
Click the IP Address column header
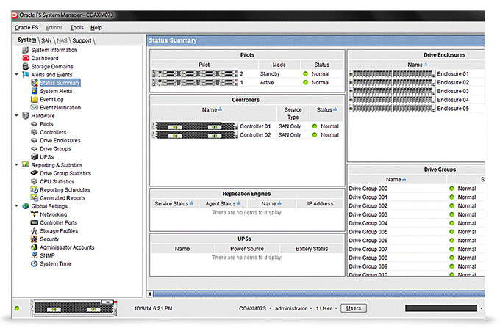[x=320, y=204]
